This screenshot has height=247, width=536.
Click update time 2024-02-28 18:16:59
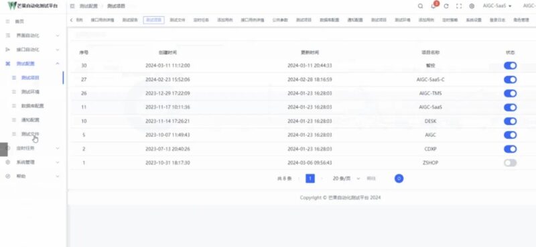click(310, 79)
